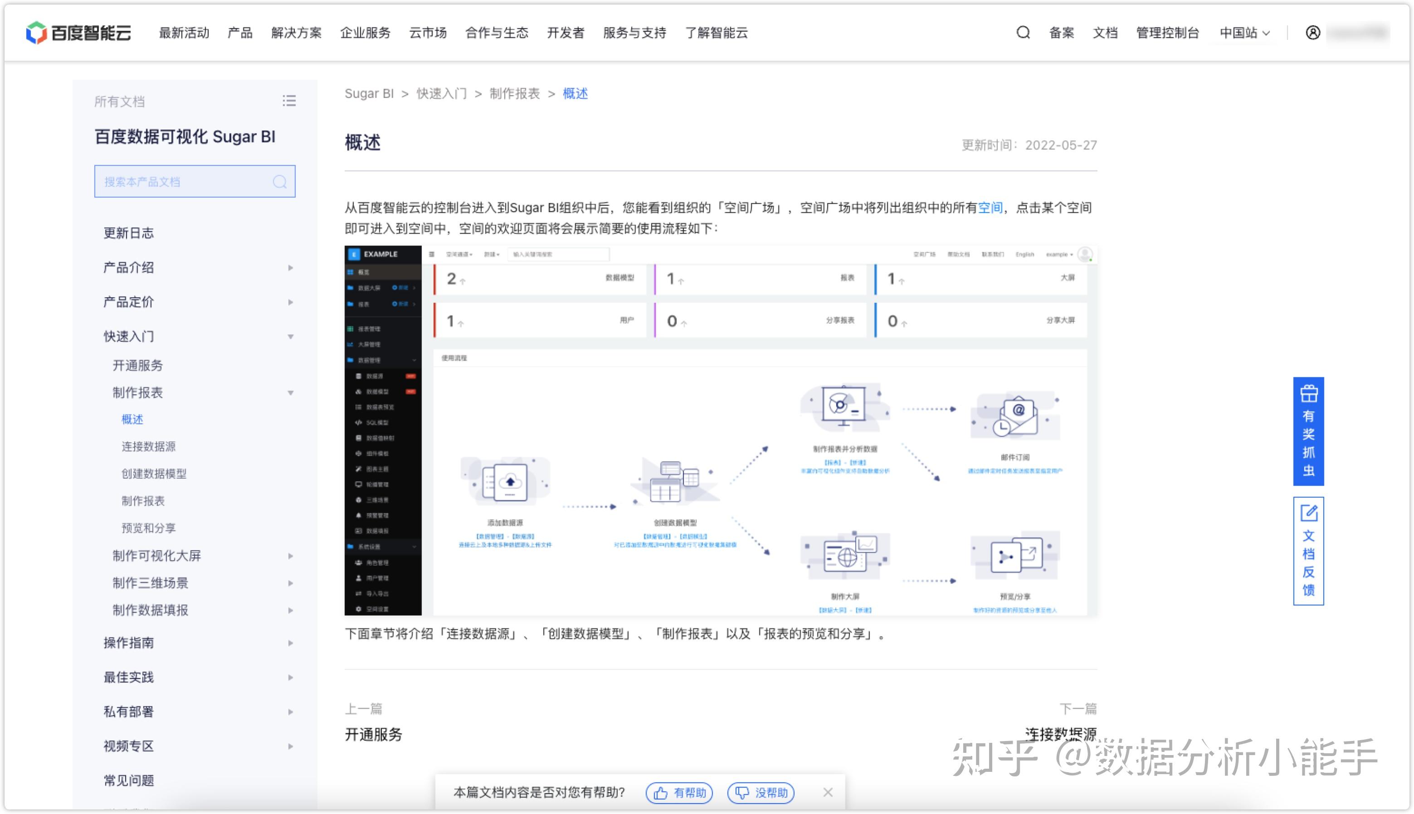Click the Baidu AI Cloud logo
1414x814 pixels.
[78, 33]
